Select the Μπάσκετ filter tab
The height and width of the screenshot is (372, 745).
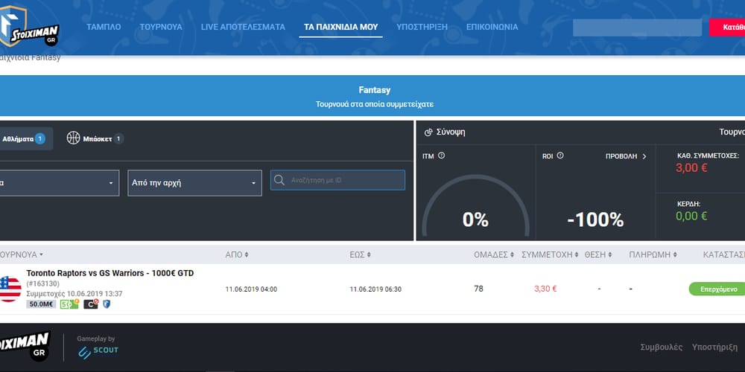point(95,138)
